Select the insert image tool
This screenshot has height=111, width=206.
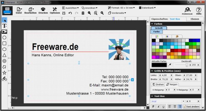click(4, 32)
